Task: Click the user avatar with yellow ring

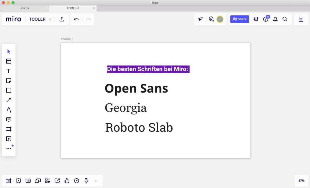Action: coord(220,19)
